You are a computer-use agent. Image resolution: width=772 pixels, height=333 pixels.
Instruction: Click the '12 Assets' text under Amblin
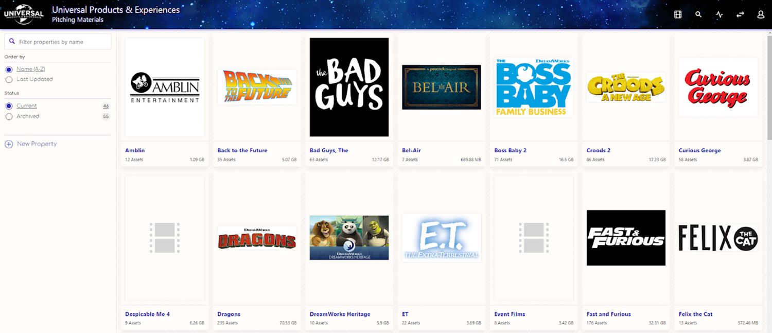click(134, 160)
